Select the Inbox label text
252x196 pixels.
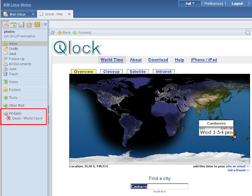click(x=13, y=44)
